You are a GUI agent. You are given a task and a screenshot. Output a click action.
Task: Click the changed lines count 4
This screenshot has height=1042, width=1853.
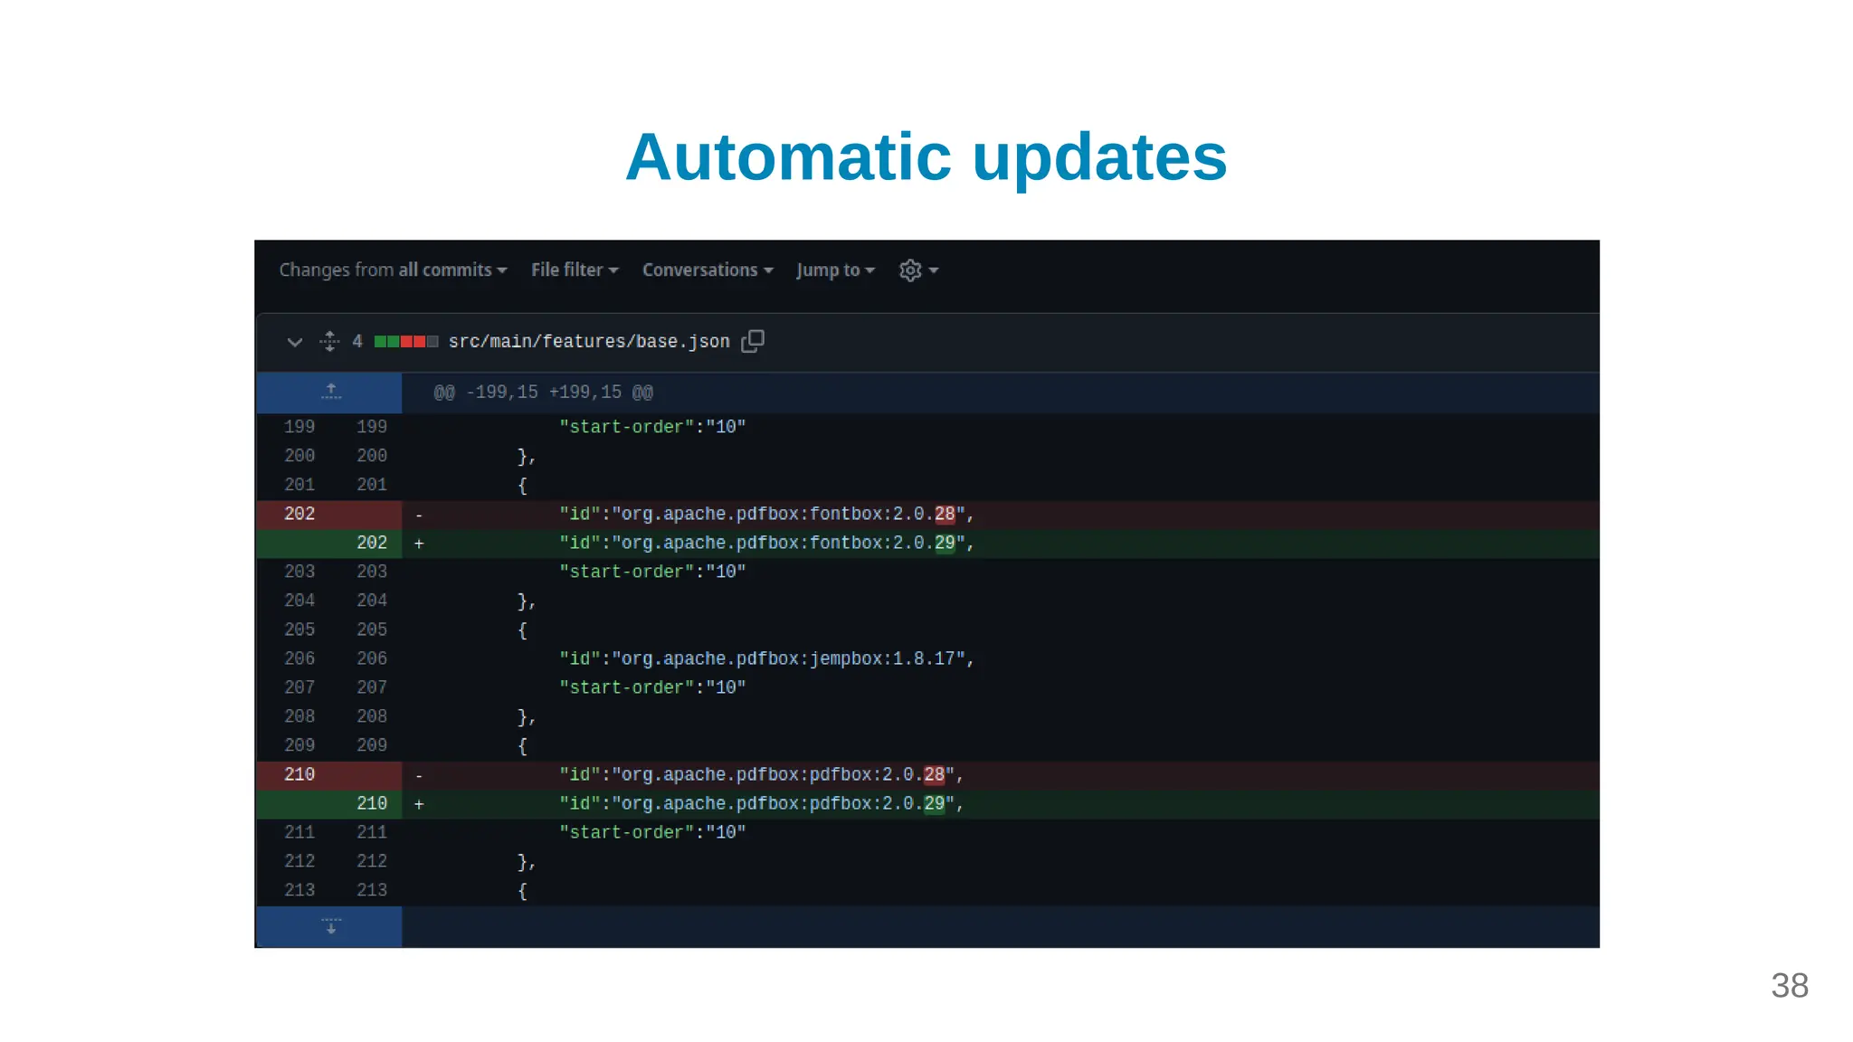[357, 341]
